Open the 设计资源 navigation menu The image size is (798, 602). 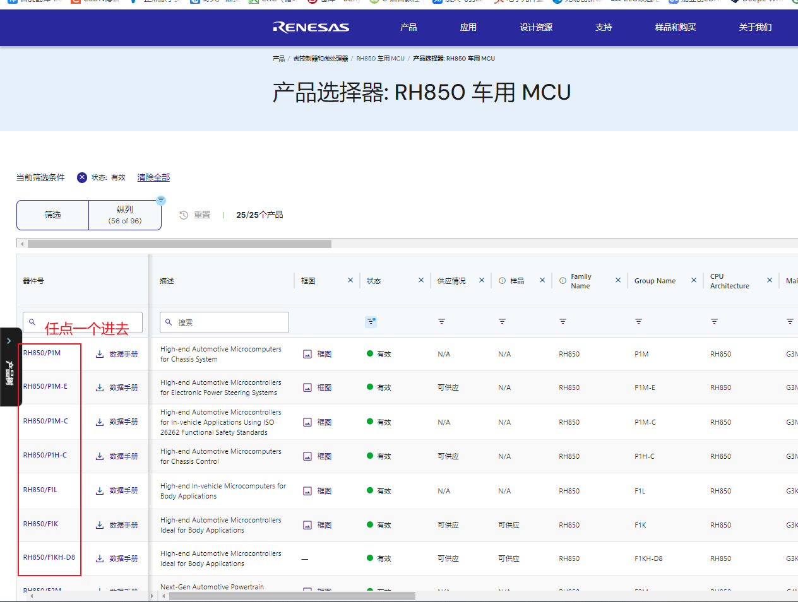[536, 27]
